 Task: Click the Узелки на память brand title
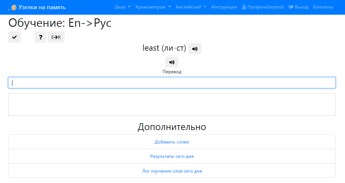(x=42, y=7)
